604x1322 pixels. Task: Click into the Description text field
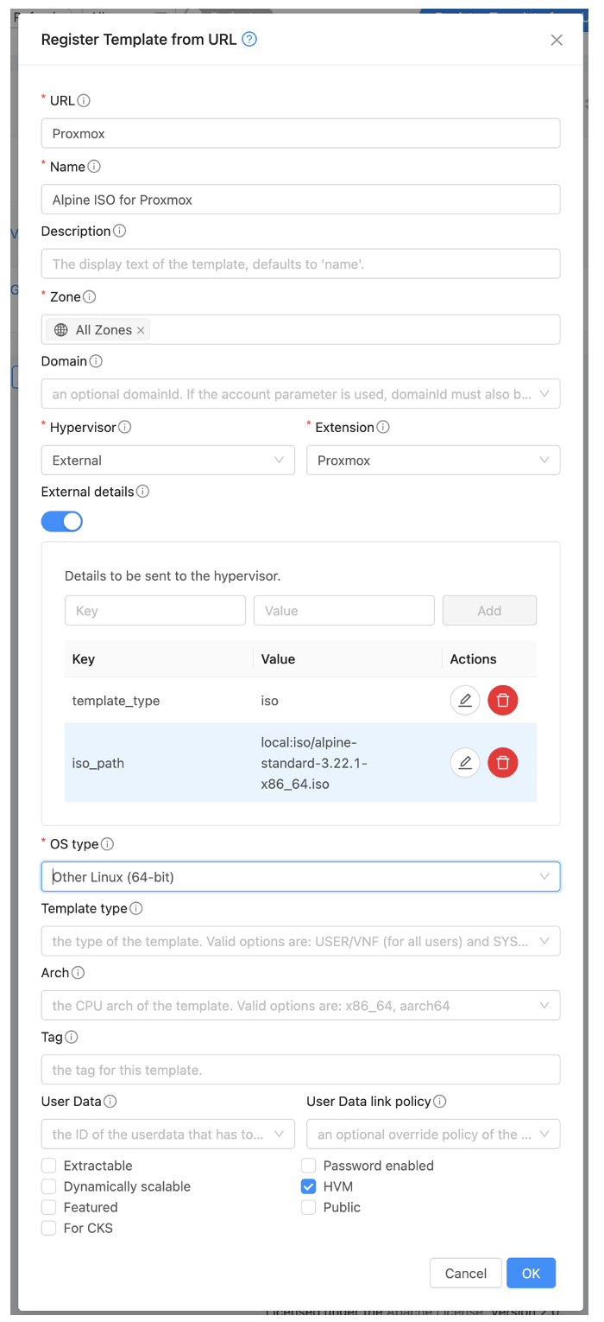click(x=300, y=264)
